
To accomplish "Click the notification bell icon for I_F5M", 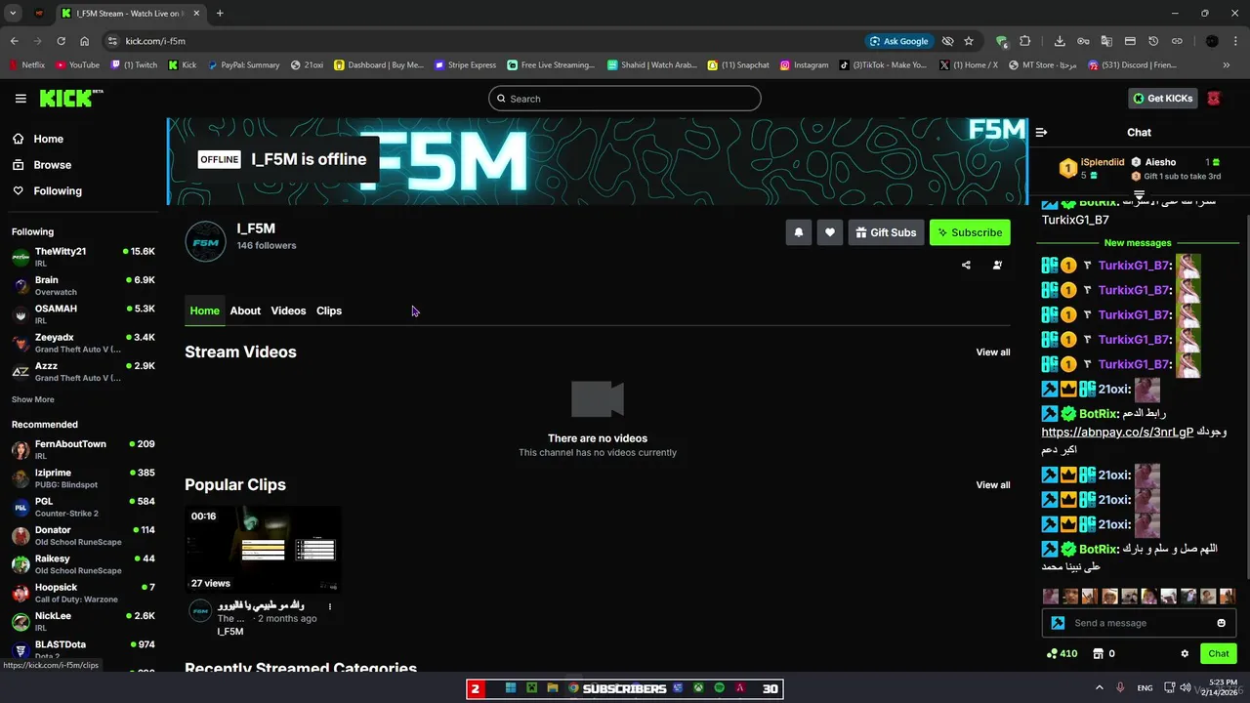I will pos(799,232).
